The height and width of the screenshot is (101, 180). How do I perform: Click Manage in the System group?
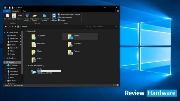click(x=61, y=20)
